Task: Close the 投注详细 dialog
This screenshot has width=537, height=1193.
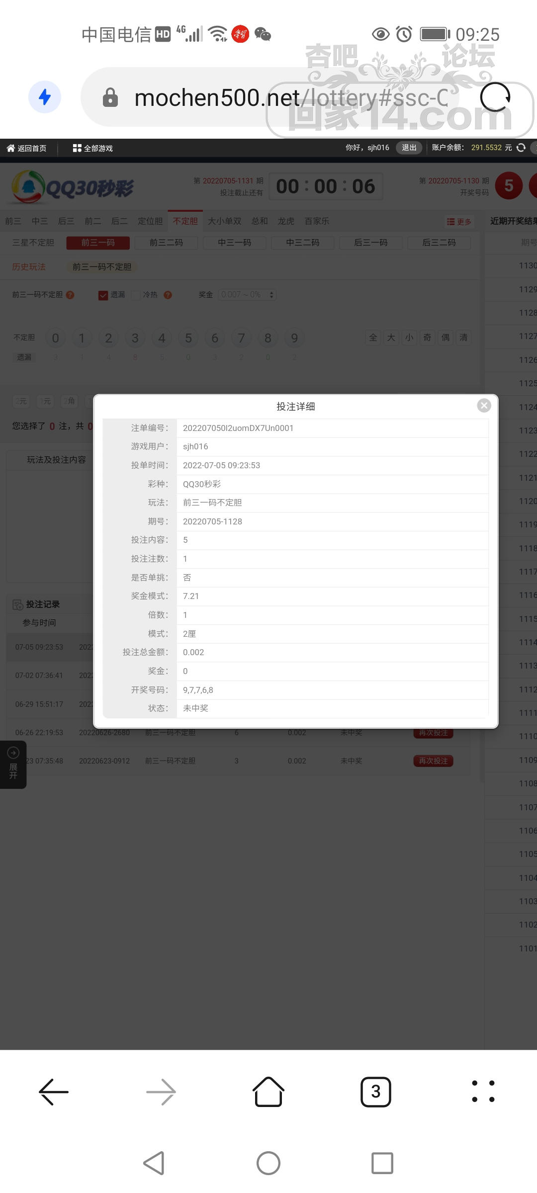Action: pyautogui.click(x=484, y=406)
